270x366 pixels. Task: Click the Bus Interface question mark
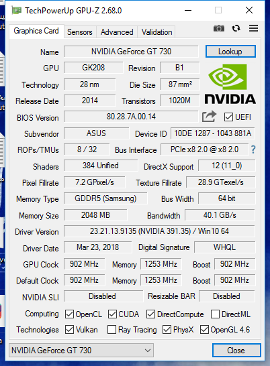(x=253, y=149)
